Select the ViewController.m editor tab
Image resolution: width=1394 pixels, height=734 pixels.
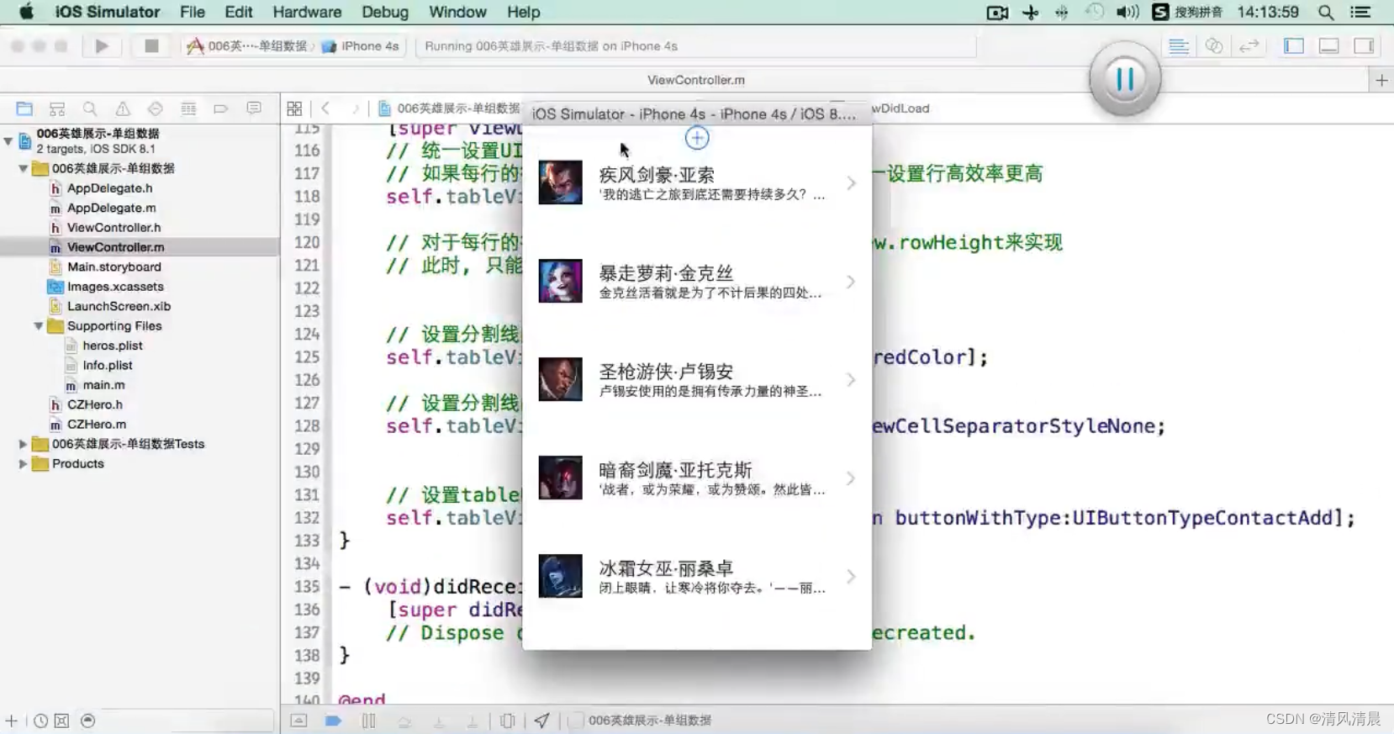click(x=696, y=81)
